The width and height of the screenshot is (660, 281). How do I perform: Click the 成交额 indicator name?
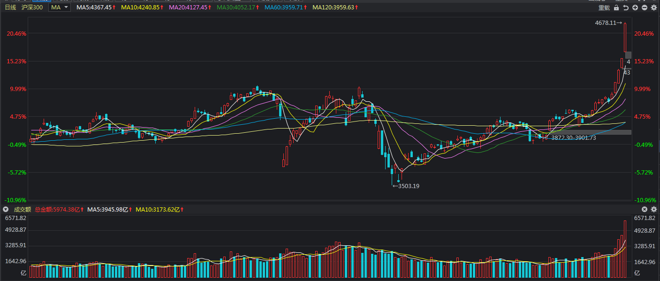(x=22, y=209)
